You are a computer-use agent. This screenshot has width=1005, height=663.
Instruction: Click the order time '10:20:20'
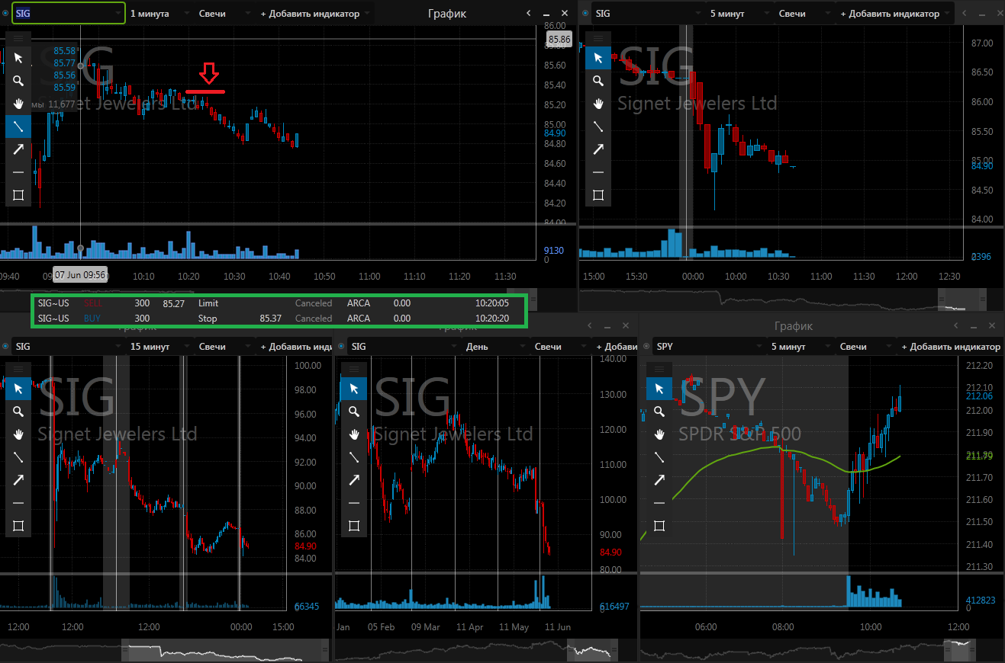(x=492, y=319)
